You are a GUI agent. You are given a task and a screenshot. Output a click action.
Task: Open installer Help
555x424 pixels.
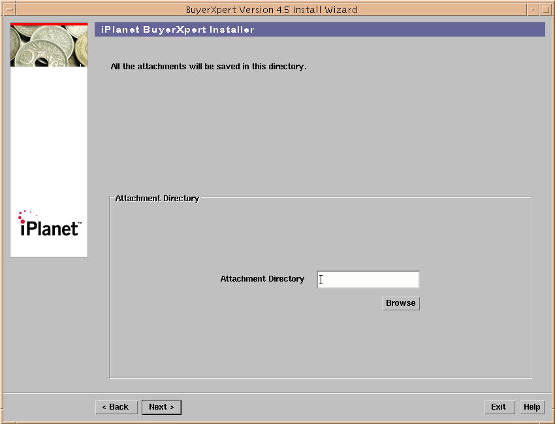[531, 407]
